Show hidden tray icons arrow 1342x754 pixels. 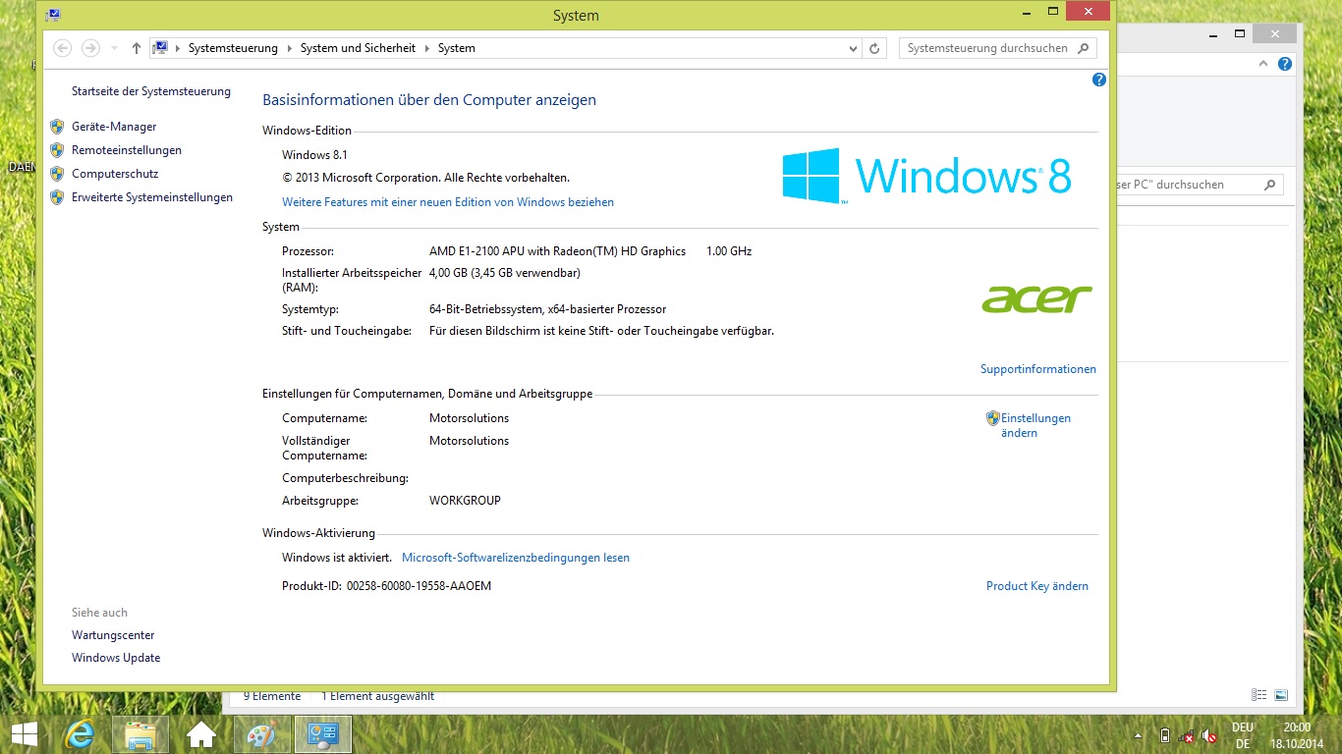tap(1139, 735)
